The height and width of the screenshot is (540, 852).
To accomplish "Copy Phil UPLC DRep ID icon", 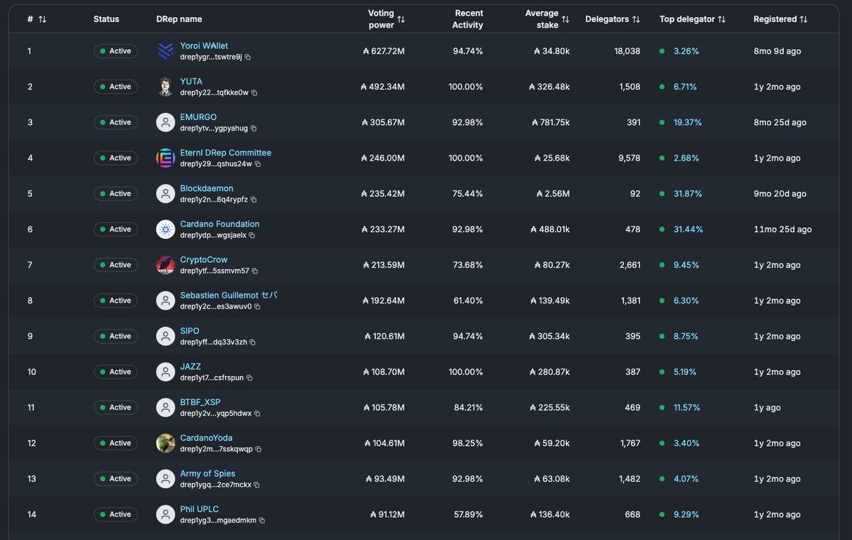I will (262, 521).
